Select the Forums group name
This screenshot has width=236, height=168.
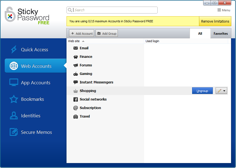point(86,65)
